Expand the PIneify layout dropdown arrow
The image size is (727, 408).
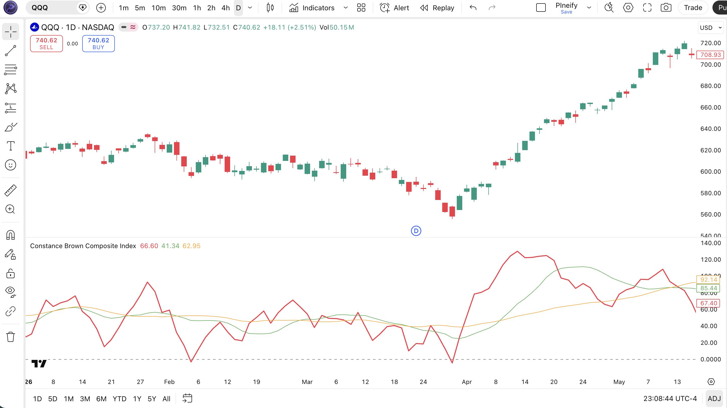click(589, 8)
